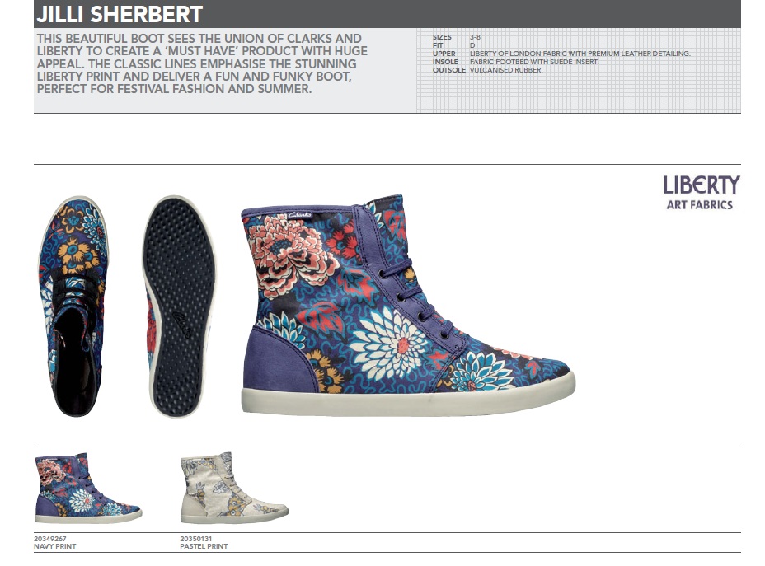Click the Clarks tag on boot collar

tap(299, 215)
